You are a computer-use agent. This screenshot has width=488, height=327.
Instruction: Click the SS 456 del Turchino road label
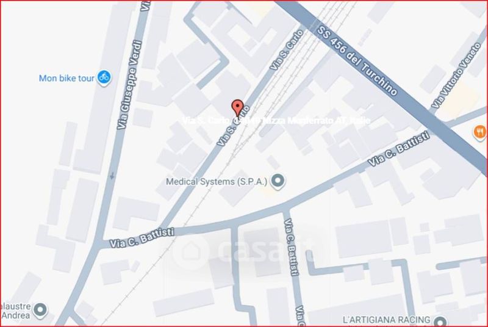(x=357, y=60)
